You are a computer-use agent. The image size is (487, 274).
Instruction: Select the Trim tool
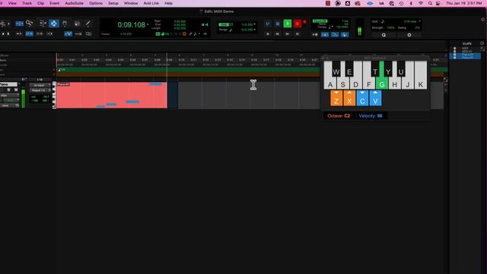(x=43, y=24)
